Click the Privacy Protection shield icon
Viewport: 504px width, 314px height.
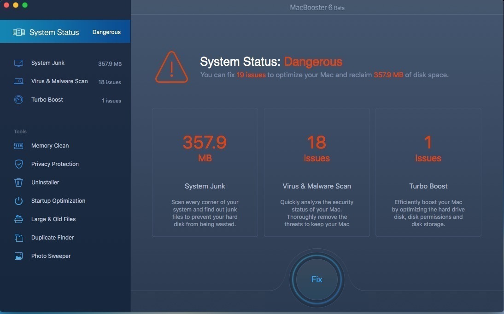coord(18,164)
